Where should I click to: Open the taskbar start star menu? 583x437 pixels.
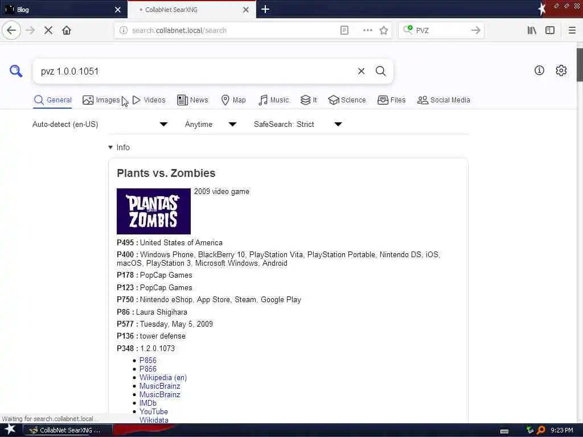pos(10,429)
